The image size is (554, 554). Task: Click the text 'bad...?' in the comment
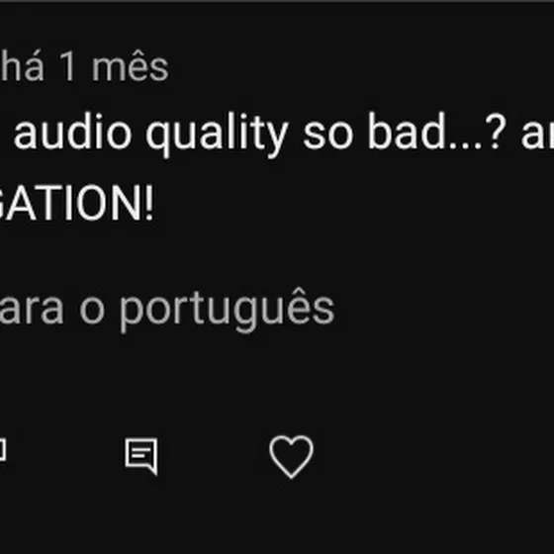click(437, 131)
